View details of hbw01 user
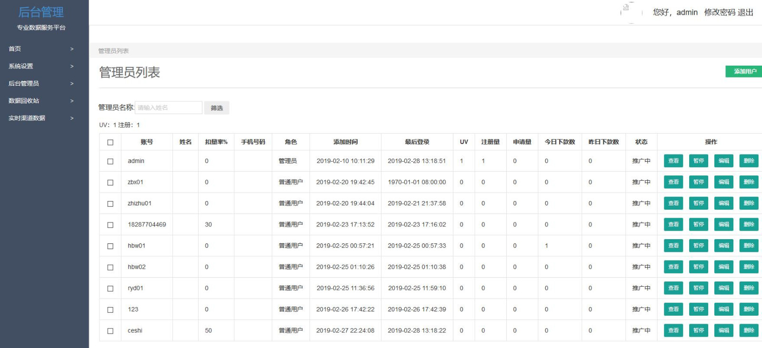The width and height of the screenshot is (762, 348). coord(673,246)
